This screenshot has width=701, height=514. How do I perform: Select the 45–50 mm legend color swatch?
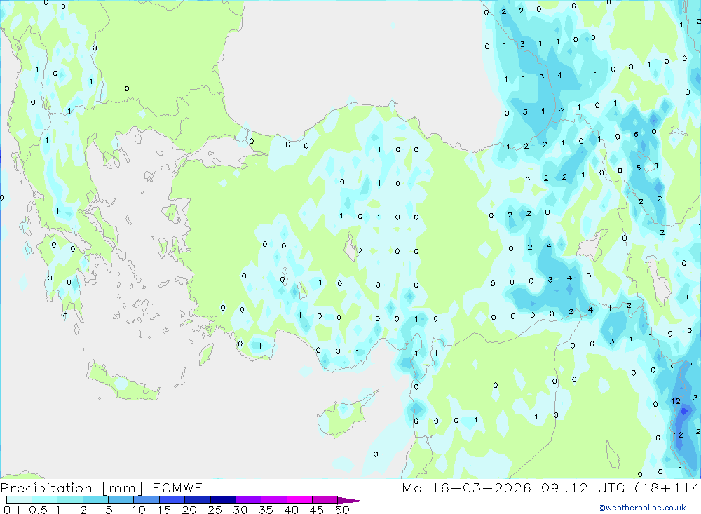(325, 500)
